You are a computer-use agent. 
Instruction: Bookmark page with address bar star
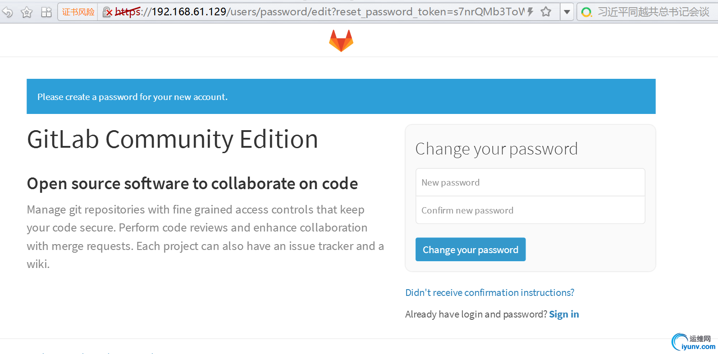[546, 12]
